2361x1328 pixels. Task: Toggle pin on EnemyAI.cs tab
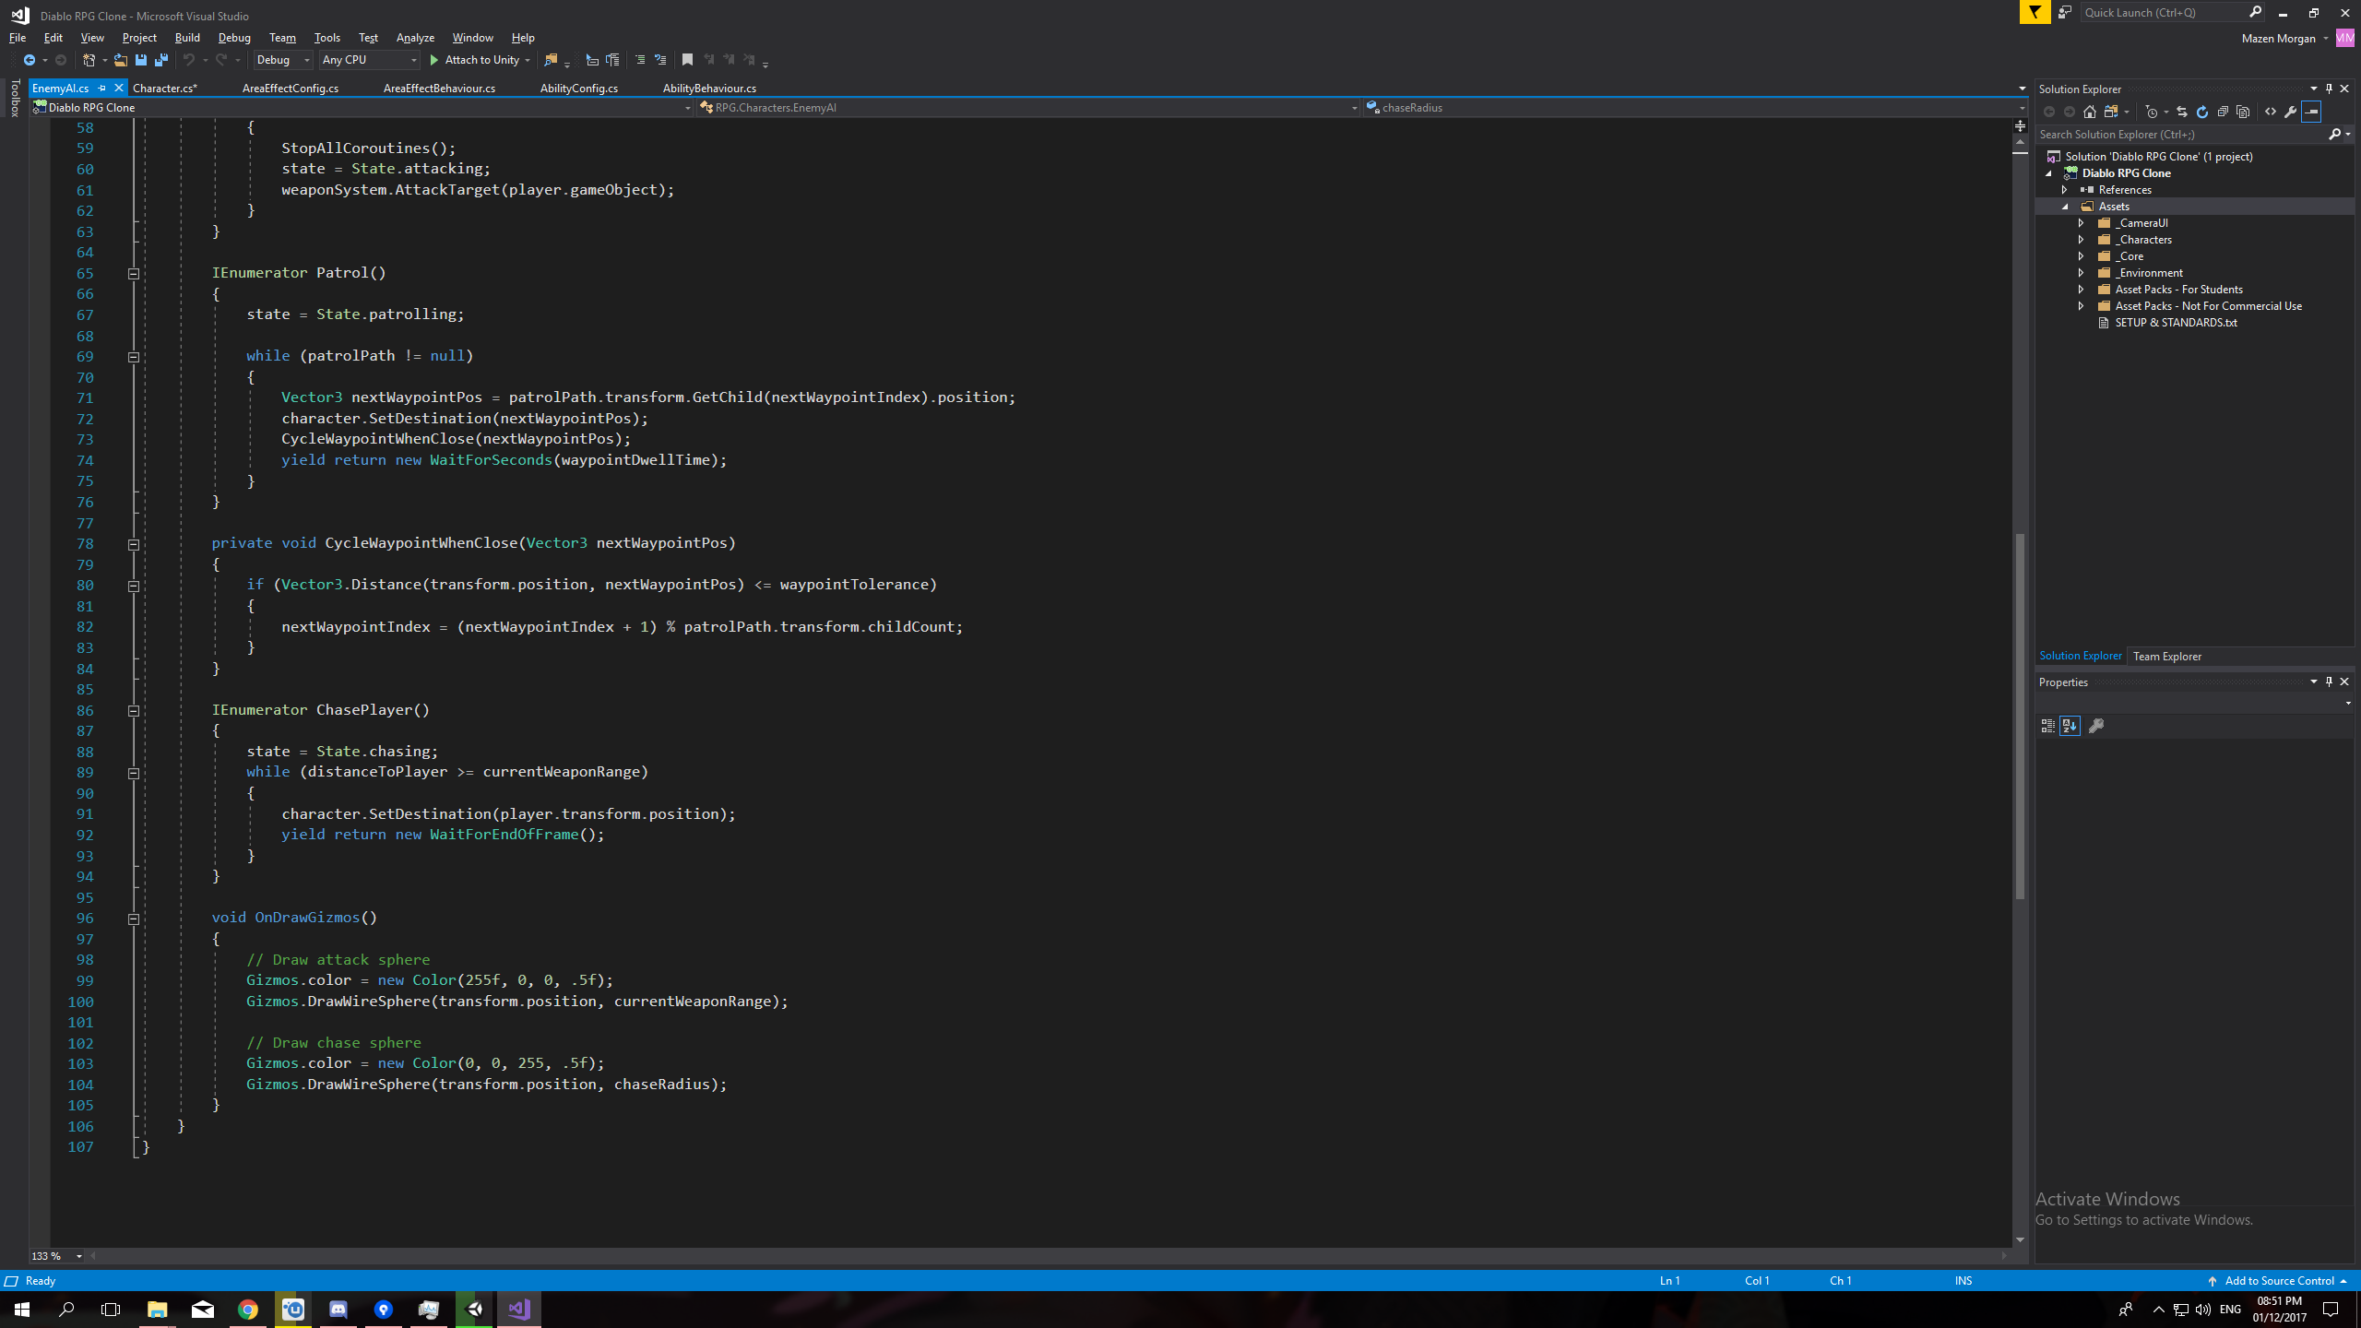point(102,89)
